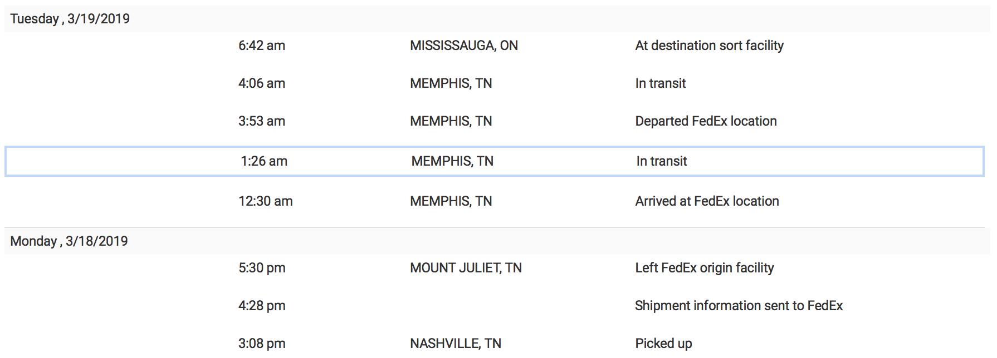The image size is (997, 358).
Task: Click MEMPHIS, TN in the 12:30 am row
Action: pos(451,201)
